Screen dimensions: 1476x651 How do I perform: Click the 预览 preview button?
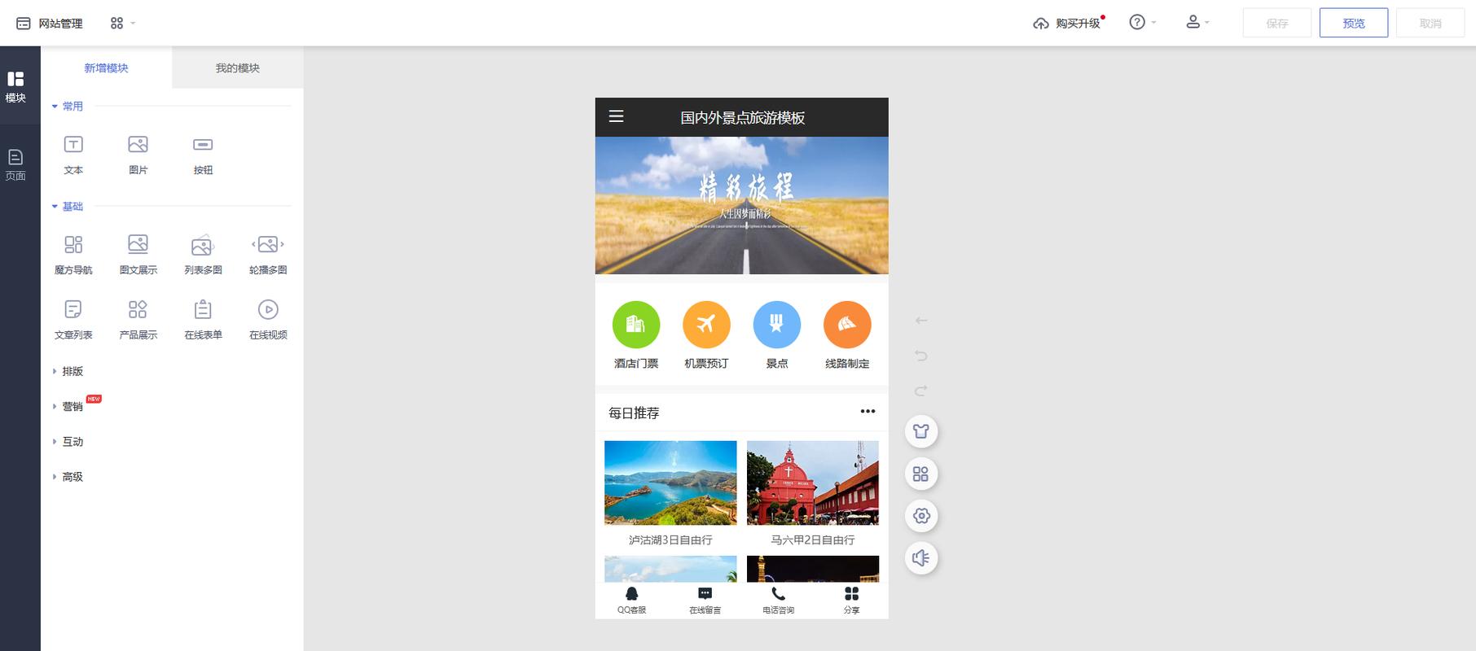point(1353,23)
